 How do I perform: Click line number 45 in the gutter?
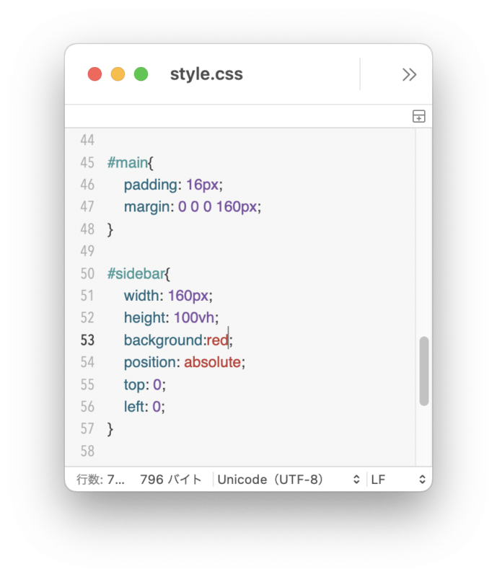point(87,163)
